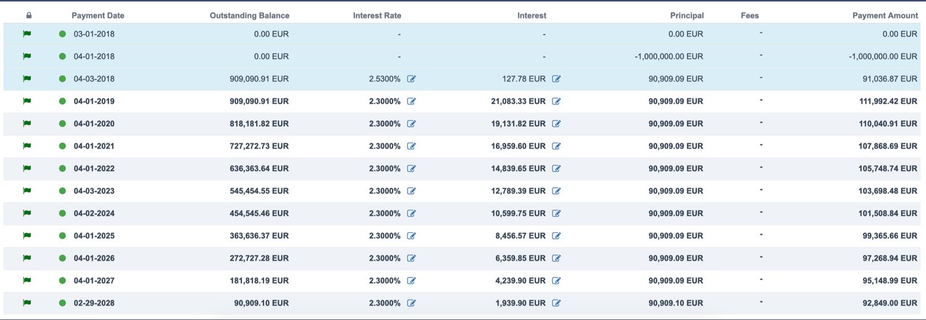The width and height of the screenshot is (926, 320).
Task: Toggle green status dot for 04-03-2023
Action: pyautogui.click(x=62, y=191)
